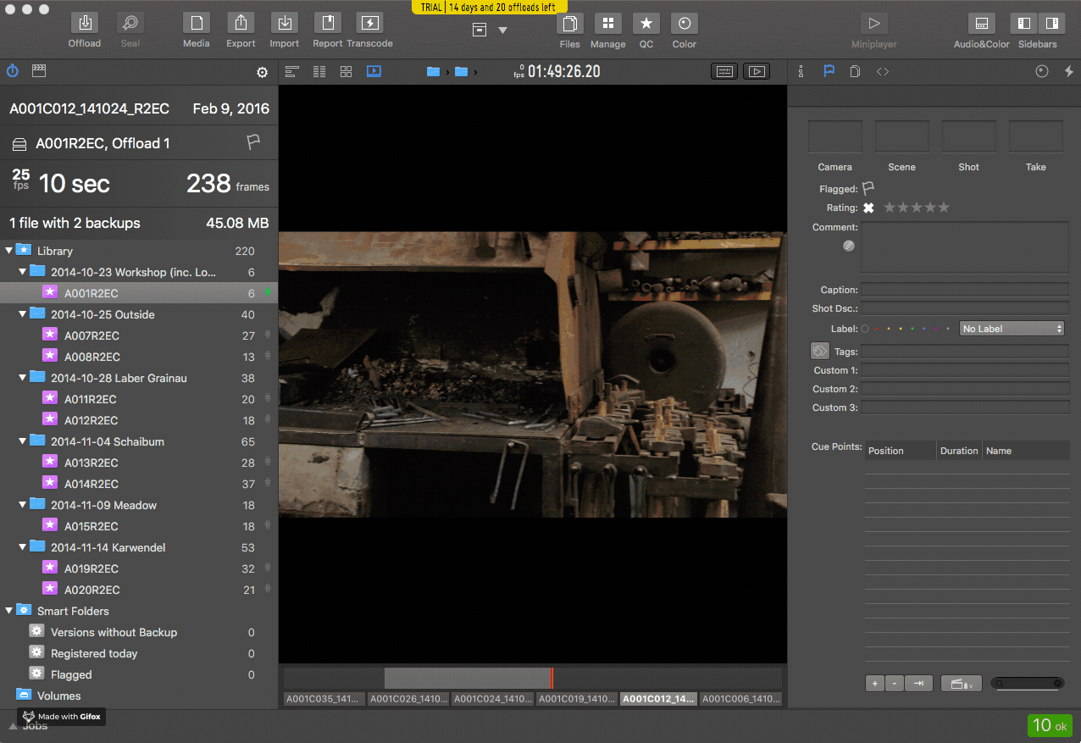
Task: Click the clapperboard cue export button
Action: [962, 684]
